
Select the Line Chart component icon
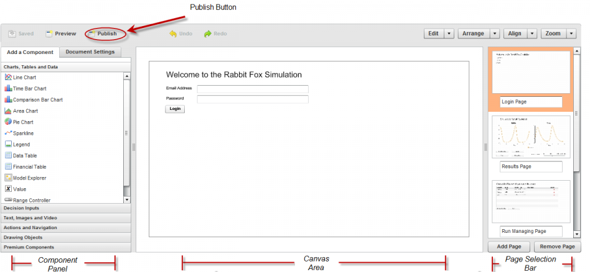point(8,77)
